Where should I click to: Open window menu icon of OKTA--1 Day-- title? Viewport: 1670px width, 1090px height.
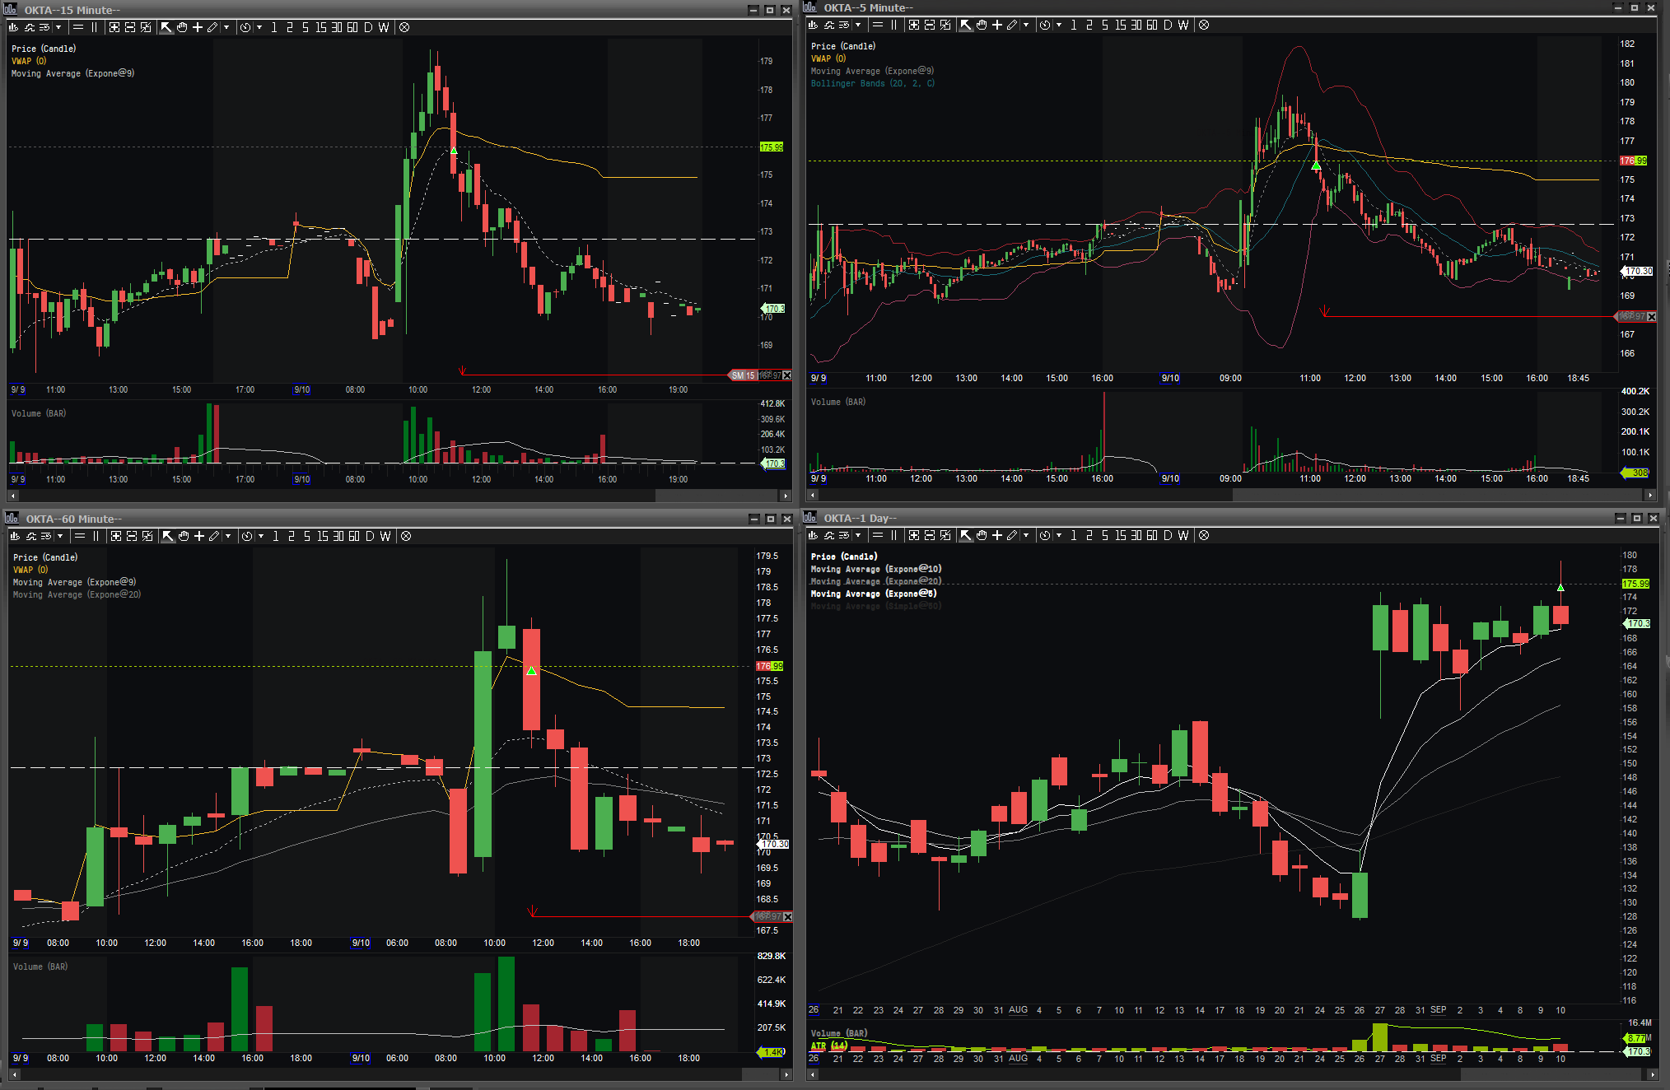click(x=809, y=518)
